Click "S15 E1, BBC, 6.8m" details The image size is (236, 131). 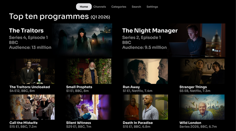pyautogui.click(x=137, y=127)
